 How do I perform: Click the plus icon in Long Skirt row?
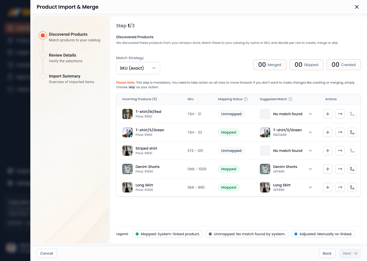click(x=327, y=187)
